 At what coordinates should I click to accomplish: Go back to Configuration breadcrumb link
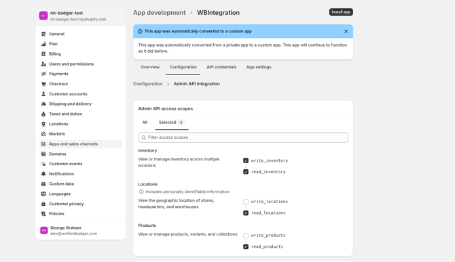[x=147, y=84]
